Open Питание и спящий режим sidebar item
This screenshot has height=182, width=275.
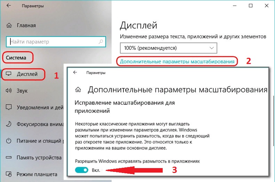point(40,141)
